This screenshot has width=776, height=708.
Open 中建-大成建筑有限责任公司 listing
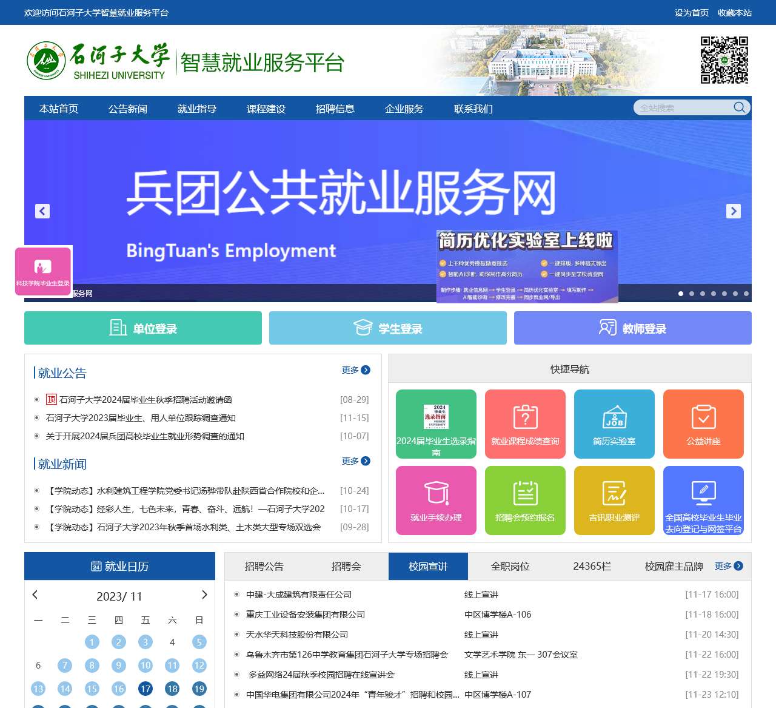(x=299, y=595)
